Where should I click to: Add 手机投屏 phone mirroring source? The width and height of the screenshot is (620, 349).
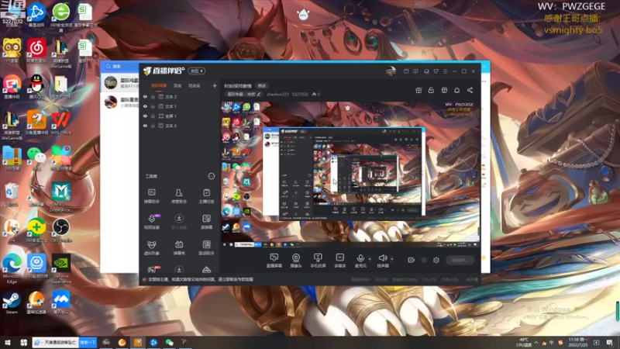coord(318,261)
